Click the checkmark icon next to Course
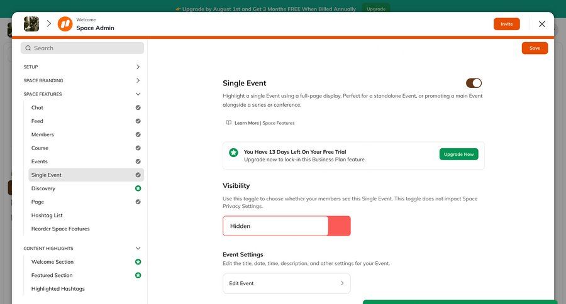This screenshot has height=304, width=566. click(x=138, y=148)
